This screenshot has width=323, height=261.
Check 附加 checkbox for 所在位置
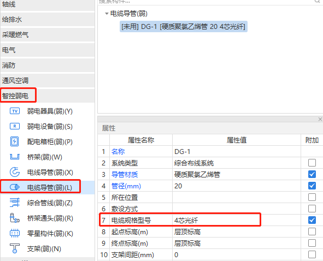(x=312, y=197)
